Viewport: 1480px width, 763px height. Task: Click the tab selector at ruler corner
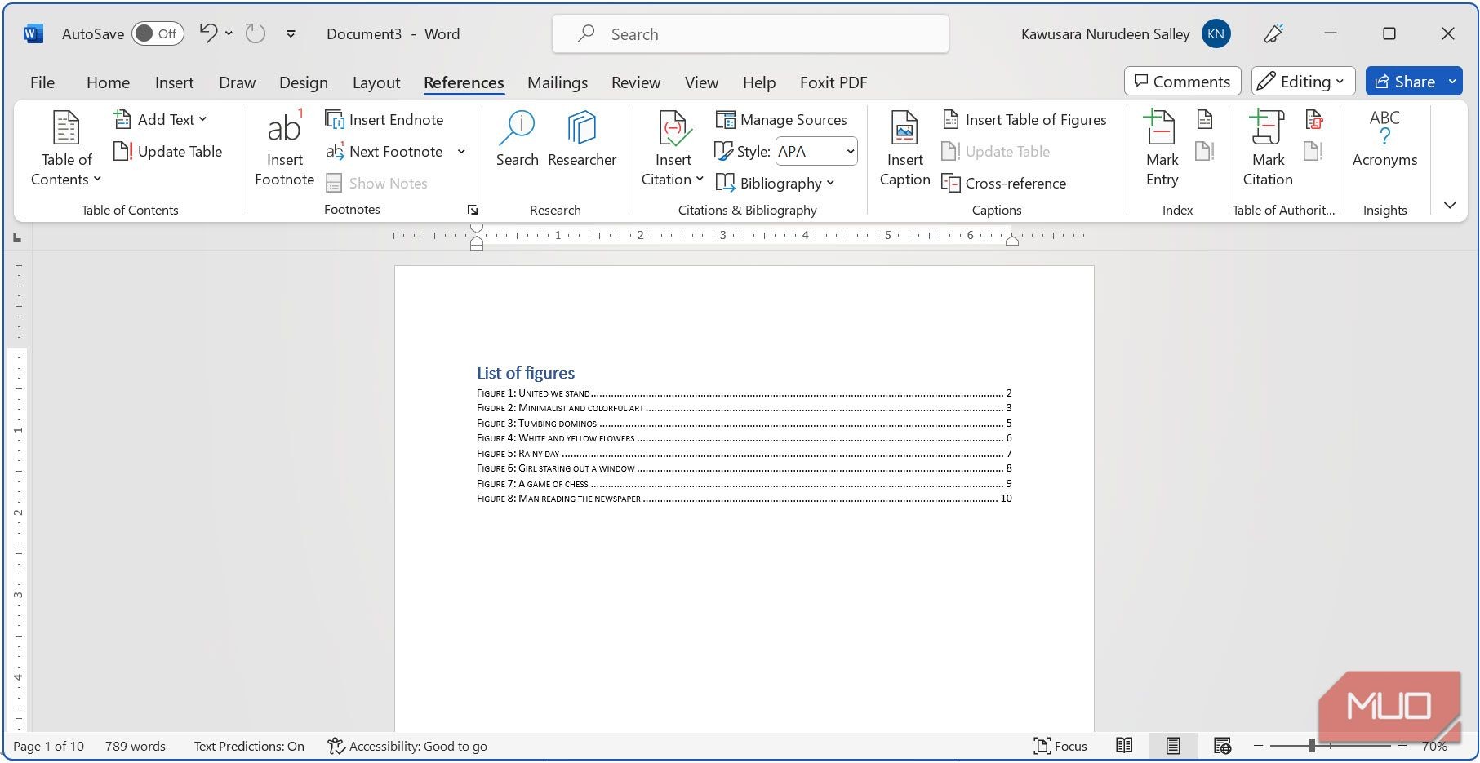(17, 237)
